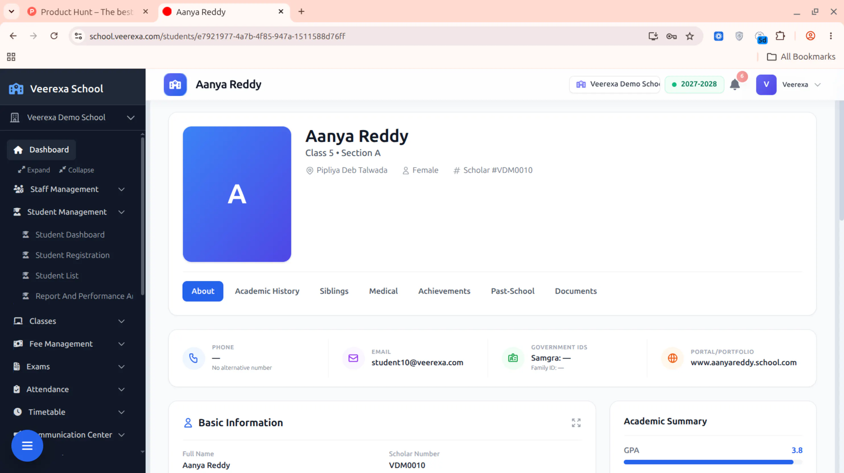Click the blue floating menu button
The width and height of the screenshot is (844, 473).
[x=27, y=445]
